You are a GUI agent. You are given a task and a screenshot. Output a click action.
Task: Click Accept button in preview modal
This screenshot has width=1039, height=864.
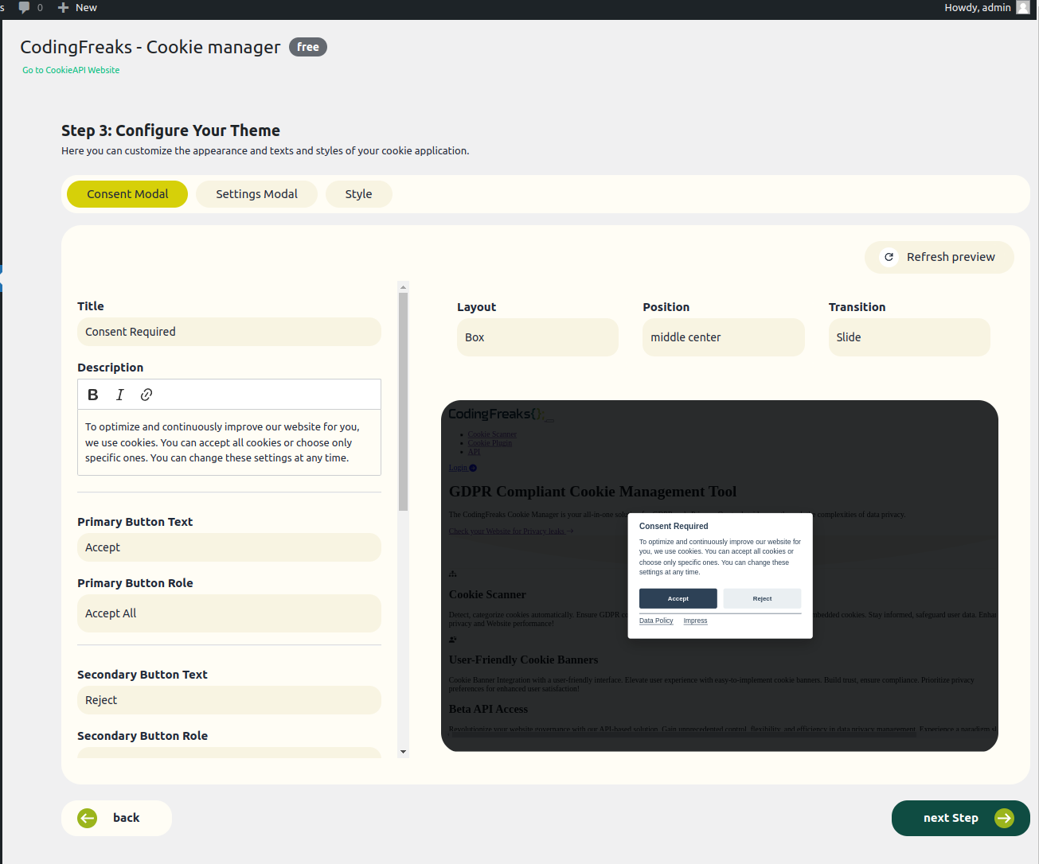coord(678,598)
